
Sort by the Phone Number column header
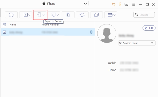tap(50, 25)
